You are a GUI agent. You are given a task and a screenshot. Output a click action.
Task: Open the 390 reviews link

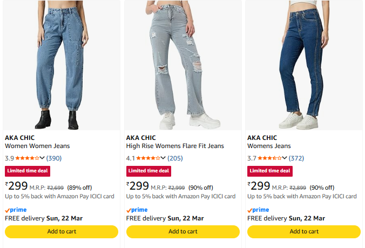54,158
